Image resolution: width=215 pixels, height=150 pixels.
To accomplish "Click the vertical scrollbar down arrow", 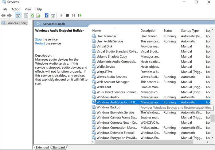I will pos(213,137).
